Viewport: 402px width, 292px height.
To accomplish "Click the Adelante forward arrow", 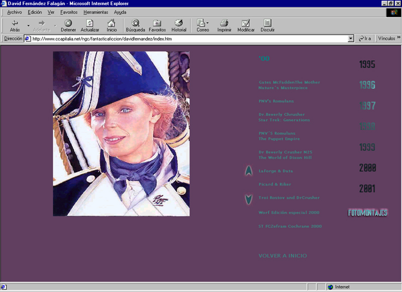I will 42,26.
